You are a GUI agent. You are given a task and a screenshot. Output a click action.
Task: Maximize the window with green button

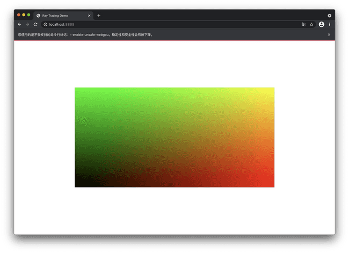[x=28, y=15]
